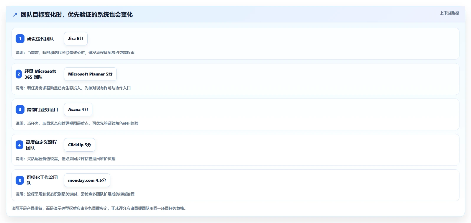Click the note starting 说明：流程呈现和状态识别
Screen dimensions: 471x223
click(75, 194)
